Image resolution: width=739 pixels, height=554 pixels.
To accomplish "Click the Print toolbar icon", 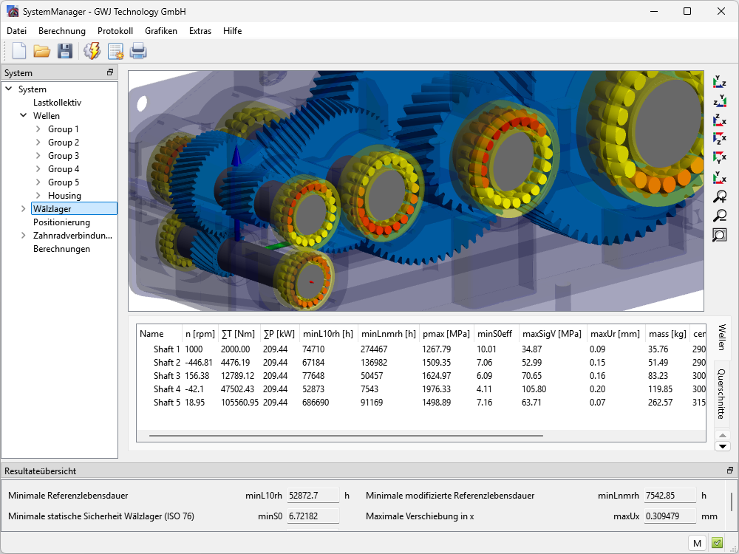I will point(138,51).
